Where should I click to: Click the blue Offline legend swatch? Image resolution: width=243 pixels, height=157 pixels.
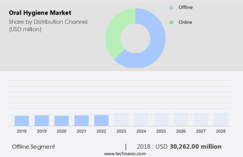tap(171, 7)
